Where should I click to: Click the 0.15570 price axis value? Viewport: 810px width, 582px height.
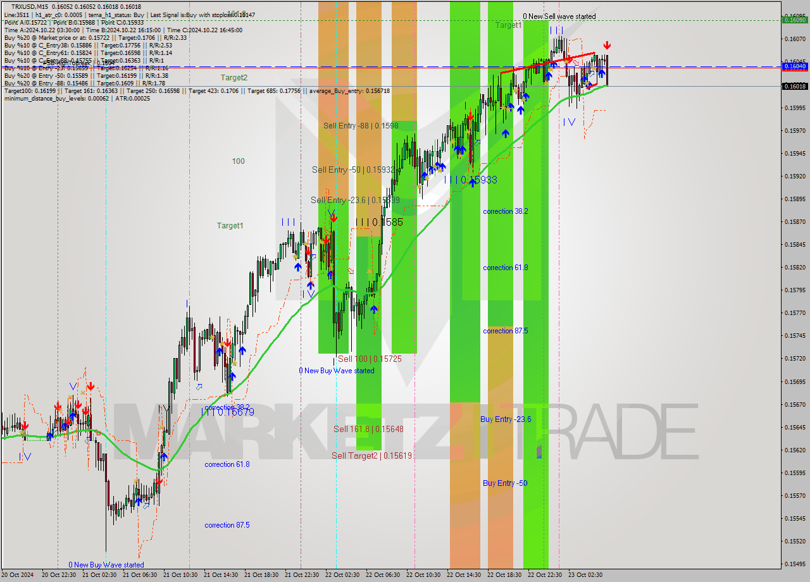pos(795,495)
